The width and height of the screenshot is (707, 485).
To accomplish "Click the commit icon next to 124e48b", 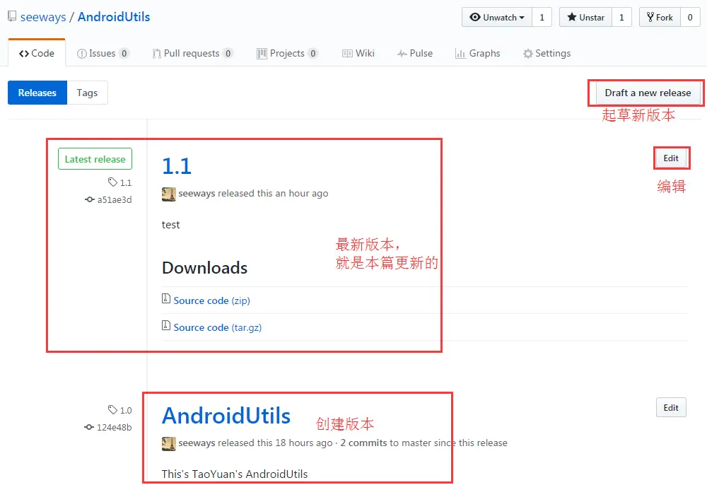I will pos(89,427).
